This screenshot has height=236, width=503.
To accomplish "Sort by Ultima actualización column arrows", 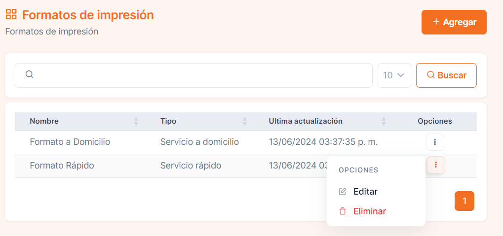I will pos(384,121).
